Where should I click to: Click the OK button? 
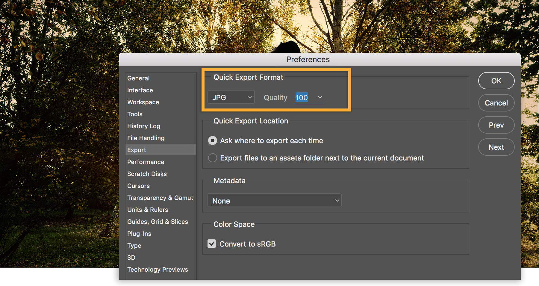pos(496,81)
